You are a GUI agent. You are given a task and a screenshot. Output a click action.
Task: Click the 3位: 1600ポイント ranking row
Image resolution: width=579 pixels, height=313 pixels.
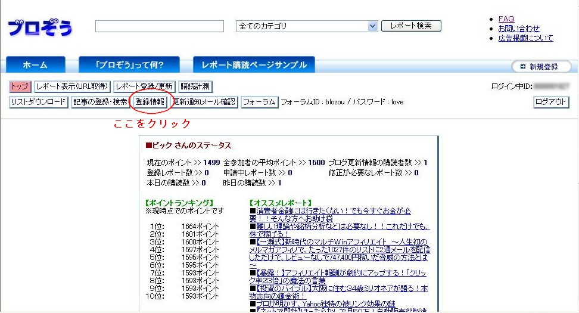[x=184, y=241]
